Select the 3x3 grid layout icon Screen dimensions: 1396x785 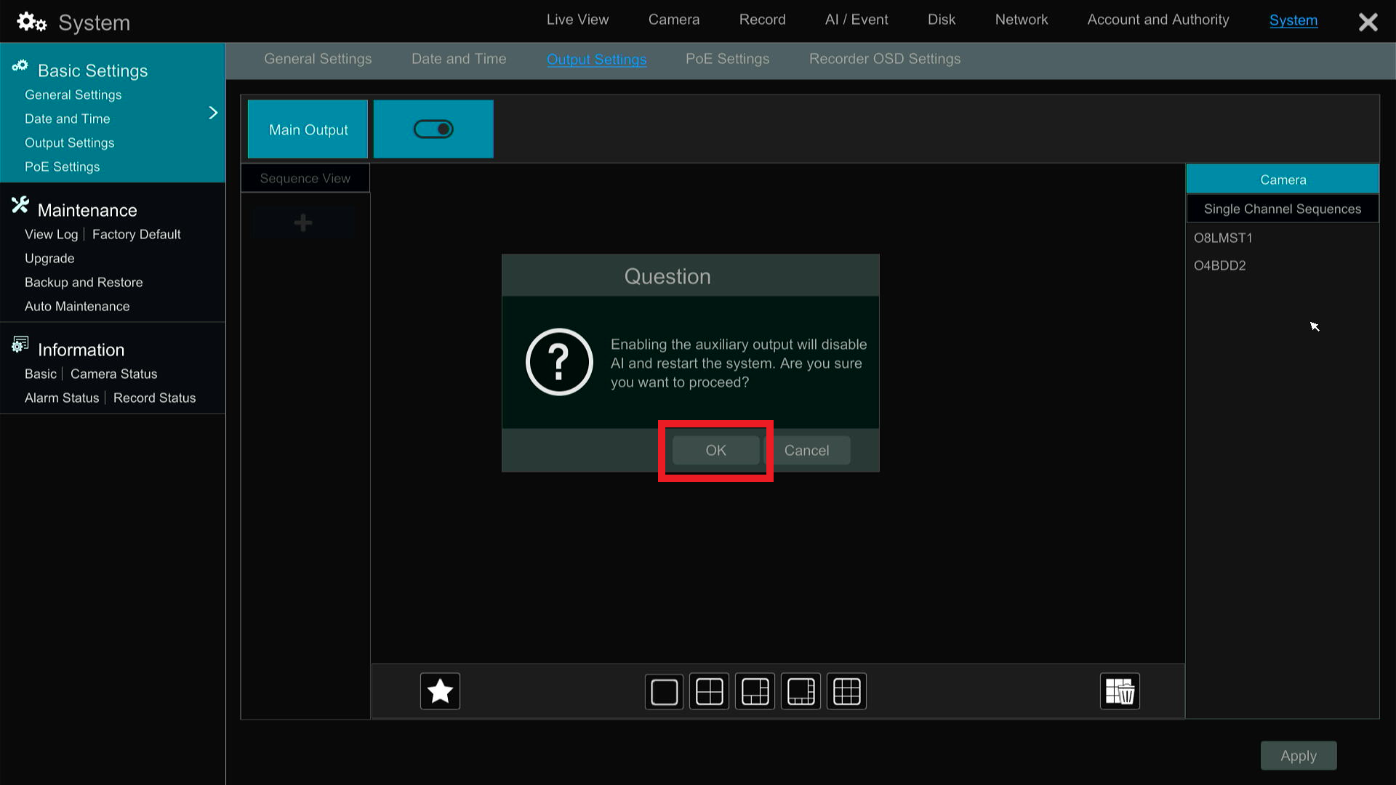pos(846,691)
